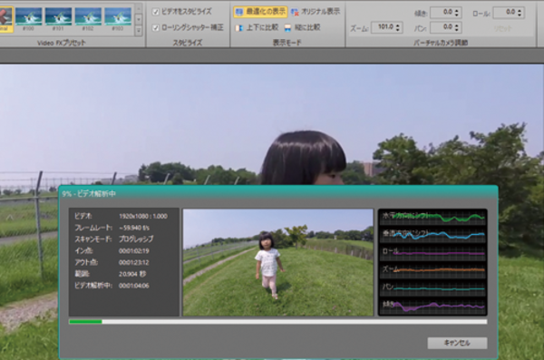Screen dimensions: 544x360
Task: Increase the パン value with its up arrow
Action: (457, 24)
